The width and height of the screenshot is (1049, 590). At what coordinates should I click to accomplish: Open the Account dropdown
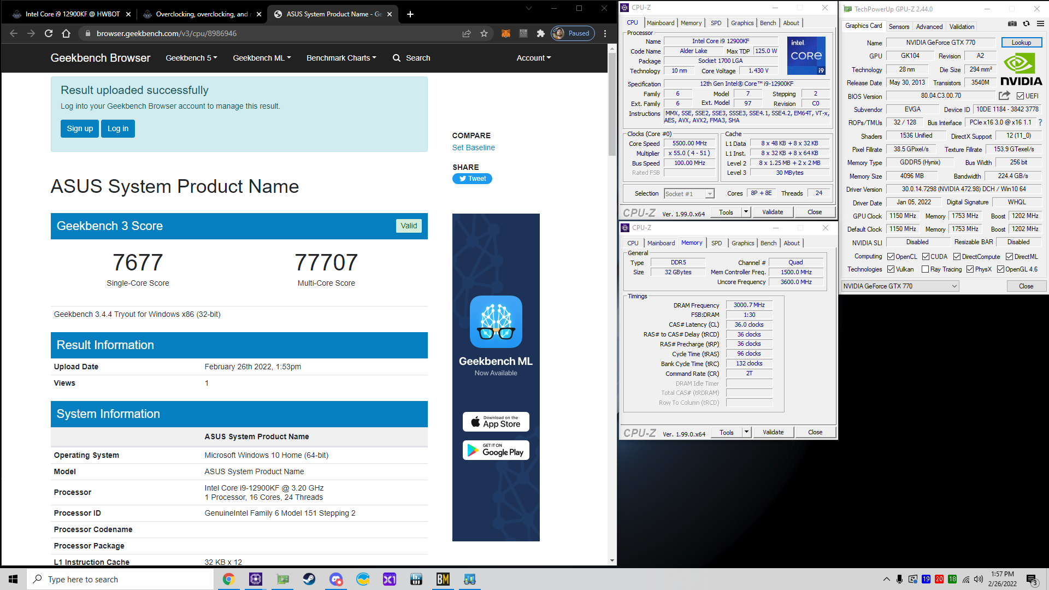pyautogui.click(x=533, y=58)
